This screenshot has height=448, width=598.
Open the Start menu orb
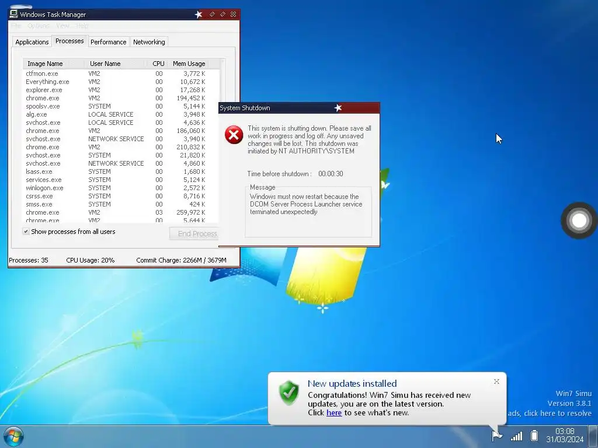pyautogui.click(x=13, y=437)
